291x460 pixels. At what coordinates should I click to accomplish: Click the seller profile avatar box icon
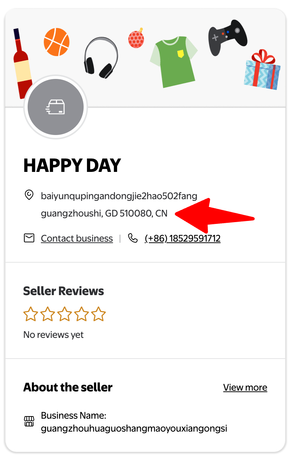pos(55,107)
